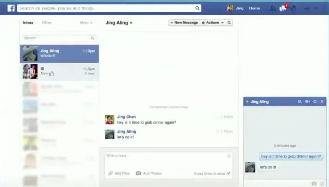Open the messages notification icon
Viewport: 329px width, 187px height.
pos(283,8)
